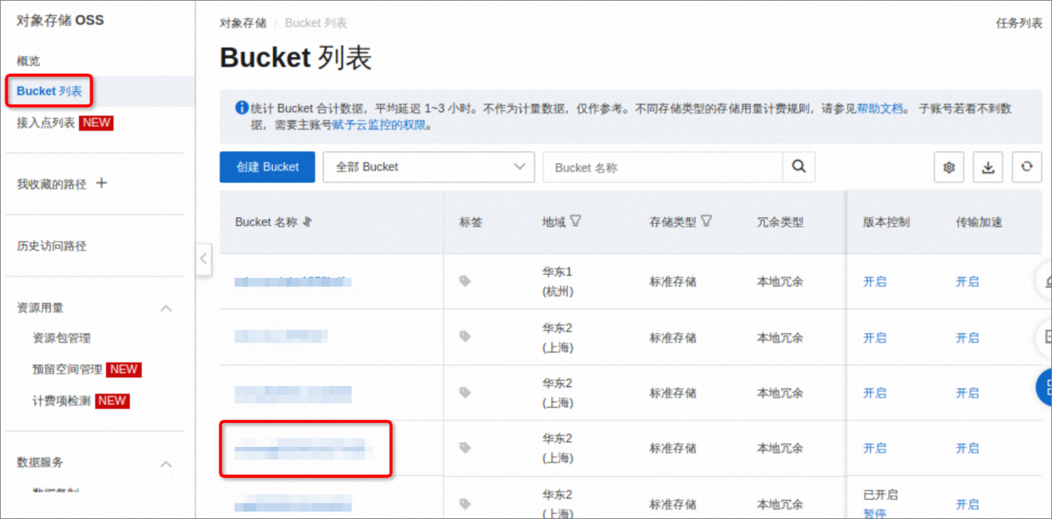The width and height of the screenshot is (1052, 519).
Task: Click 版本控制 开启 in first 上海 row
Action: pos(875,338)
